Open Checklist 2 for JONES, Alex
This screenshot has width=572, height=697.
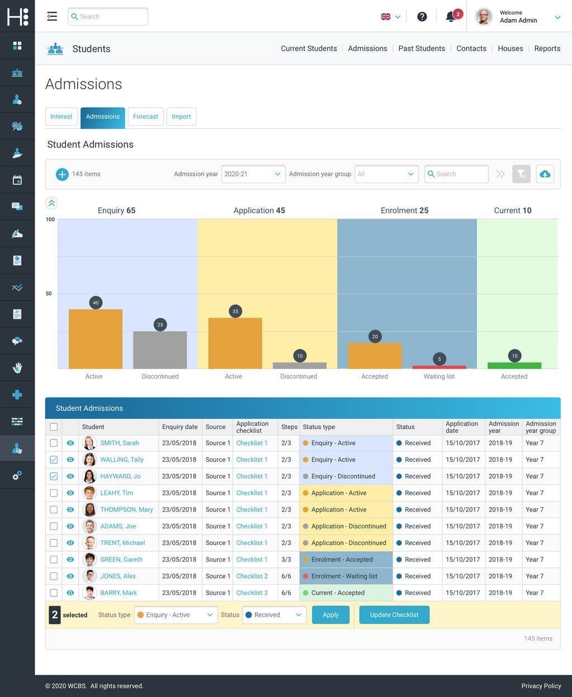[251, 576]
